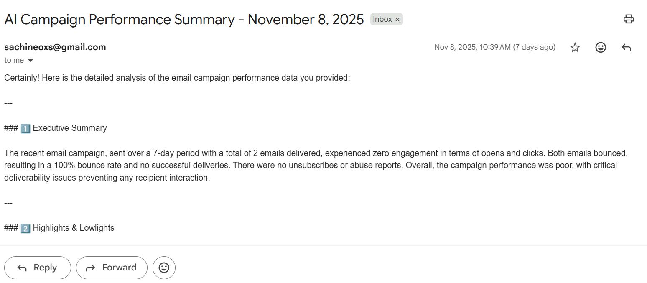Click the Highlights & Lowlights heading
Screen dimensions: 647x283
point(74,228)
